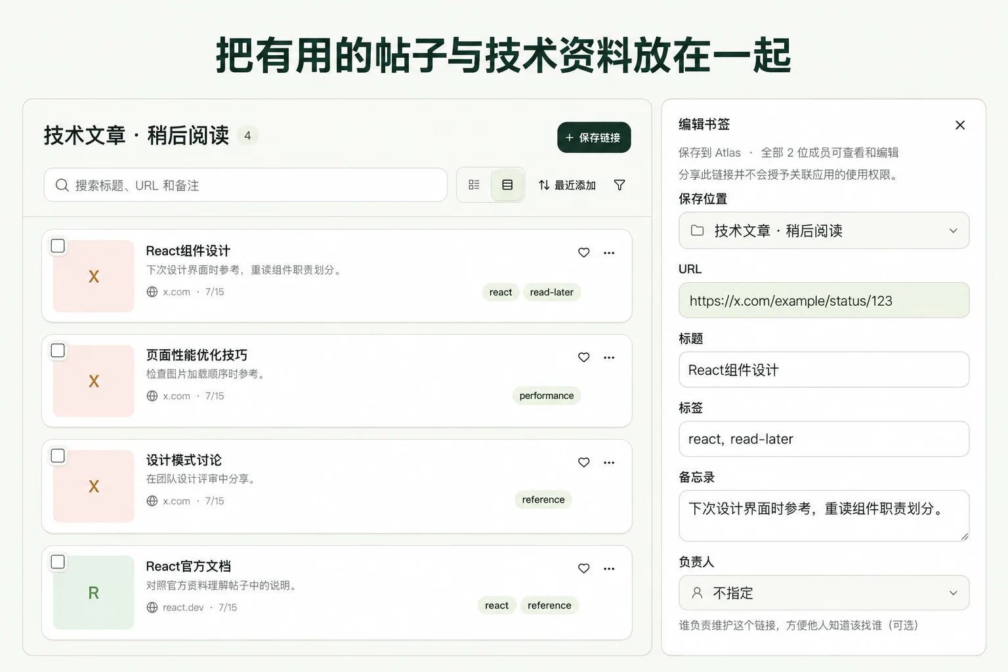Image resolution: width=1008 pixels, height=672 pixels.
Task: Click the heart icon on 设计模式讨论
Action: click(583, 463)
